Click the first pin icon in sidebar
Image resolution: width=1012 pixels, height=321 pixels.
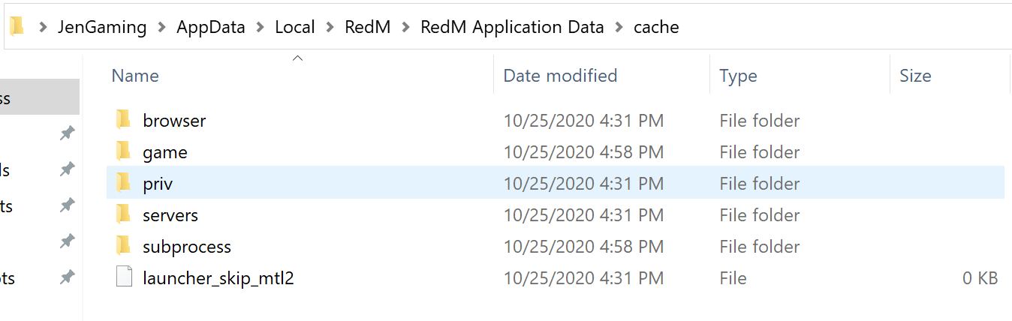(68, 133)
